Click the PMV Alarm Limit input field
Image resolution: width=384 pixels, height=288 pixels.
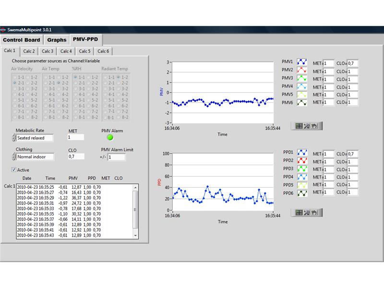(116, 157)
